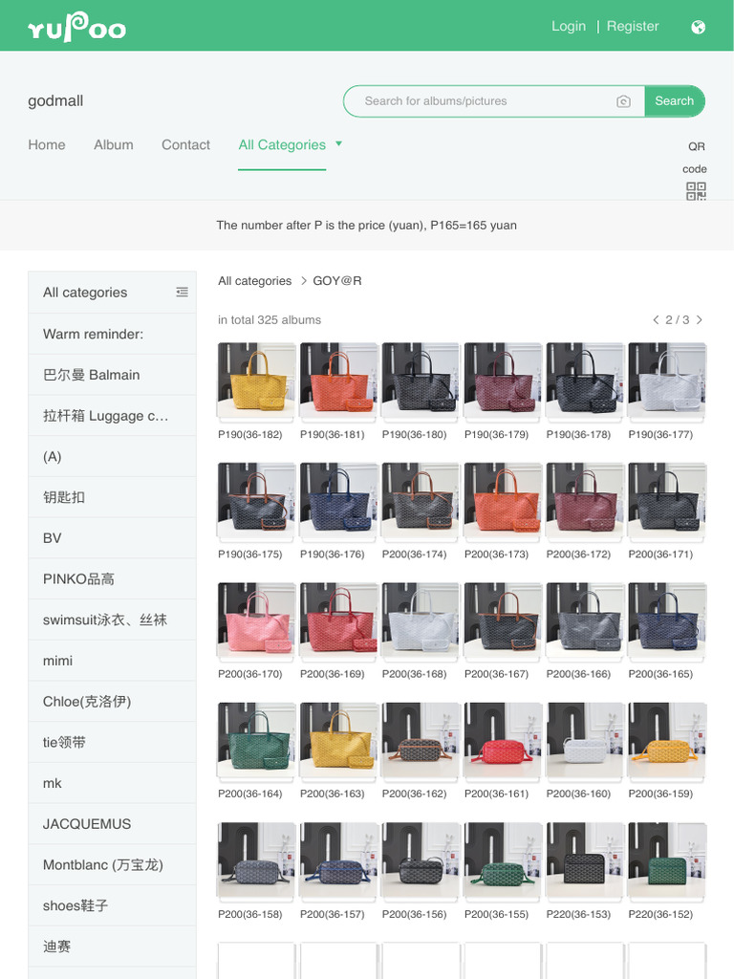The width and height of the screenshot is (734, 979).
Task: Expand the All Categories dropdown arrow
Action: pyautogui.click(x=339, y=143)
